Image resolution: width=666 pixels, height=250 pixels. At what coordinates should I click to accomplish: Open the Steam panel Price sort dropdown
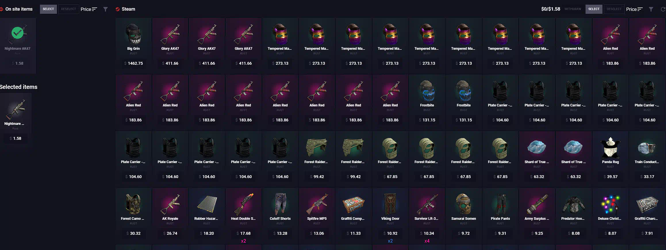[x=634, y=9]
